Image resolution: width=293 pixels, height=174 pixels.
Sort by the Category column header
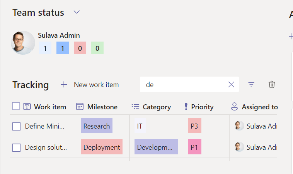click(157, 107)
